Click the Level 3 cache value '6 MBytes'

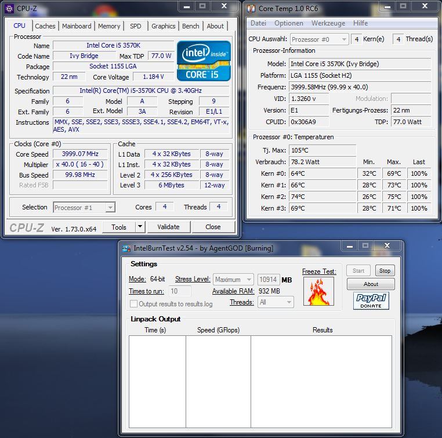tap(171, 185)
